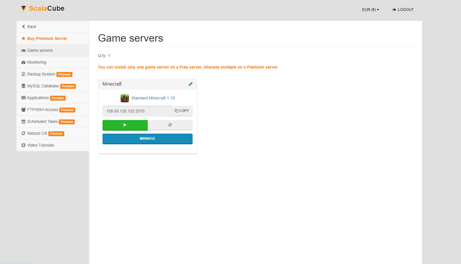
Task: Open Scheduled Tasks in the sidebar
Action: click(x=53, y=121)
